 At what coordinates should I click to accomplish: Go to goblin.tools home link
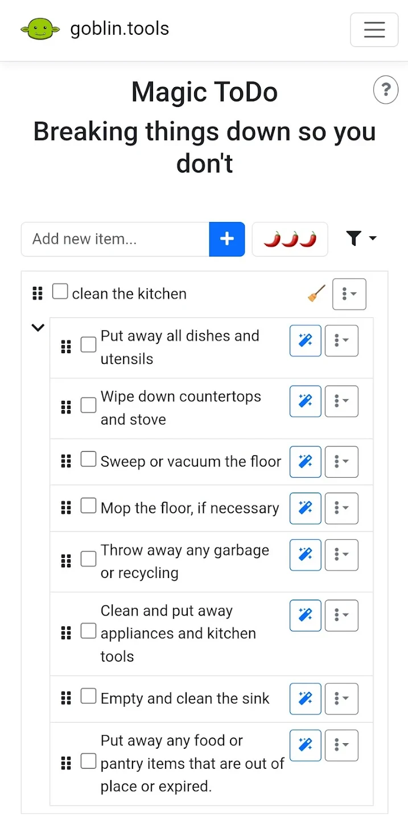[x=119, y=28]
